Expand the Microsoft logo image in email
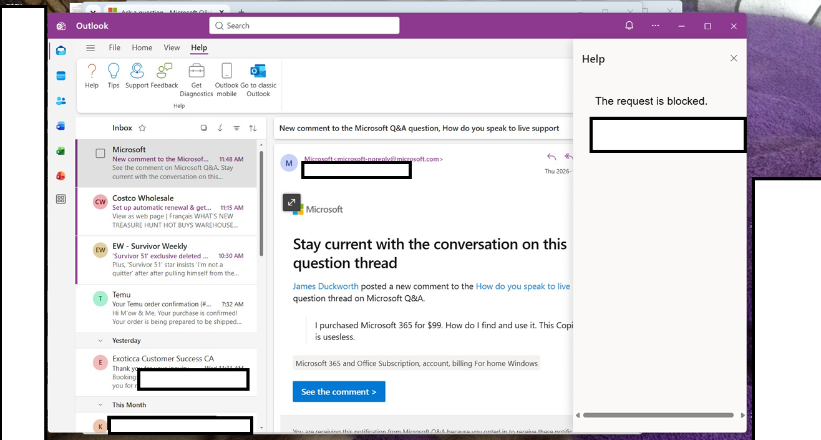Screen dimensions: 821x440 click(292, 202)
